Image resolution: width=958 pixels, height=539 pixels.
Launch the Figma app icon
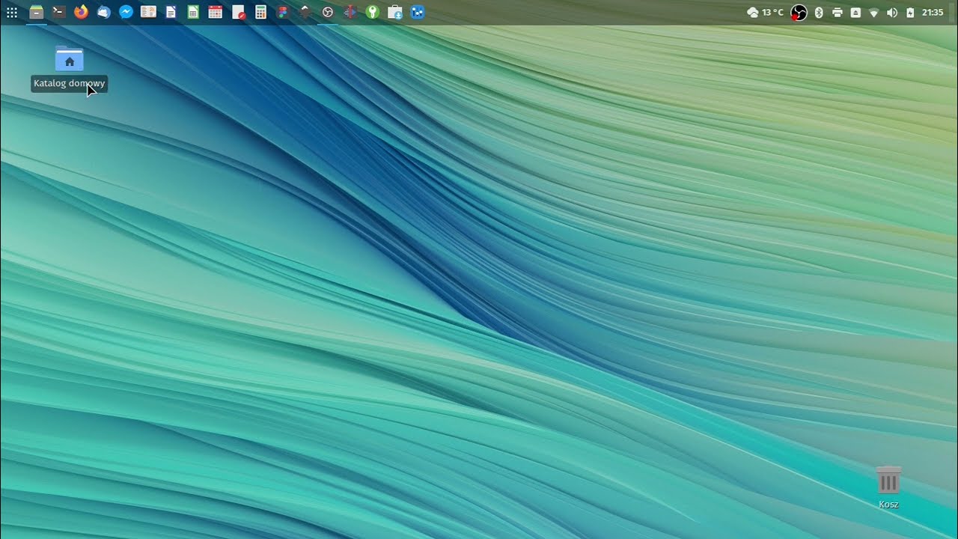coord(283,12)
